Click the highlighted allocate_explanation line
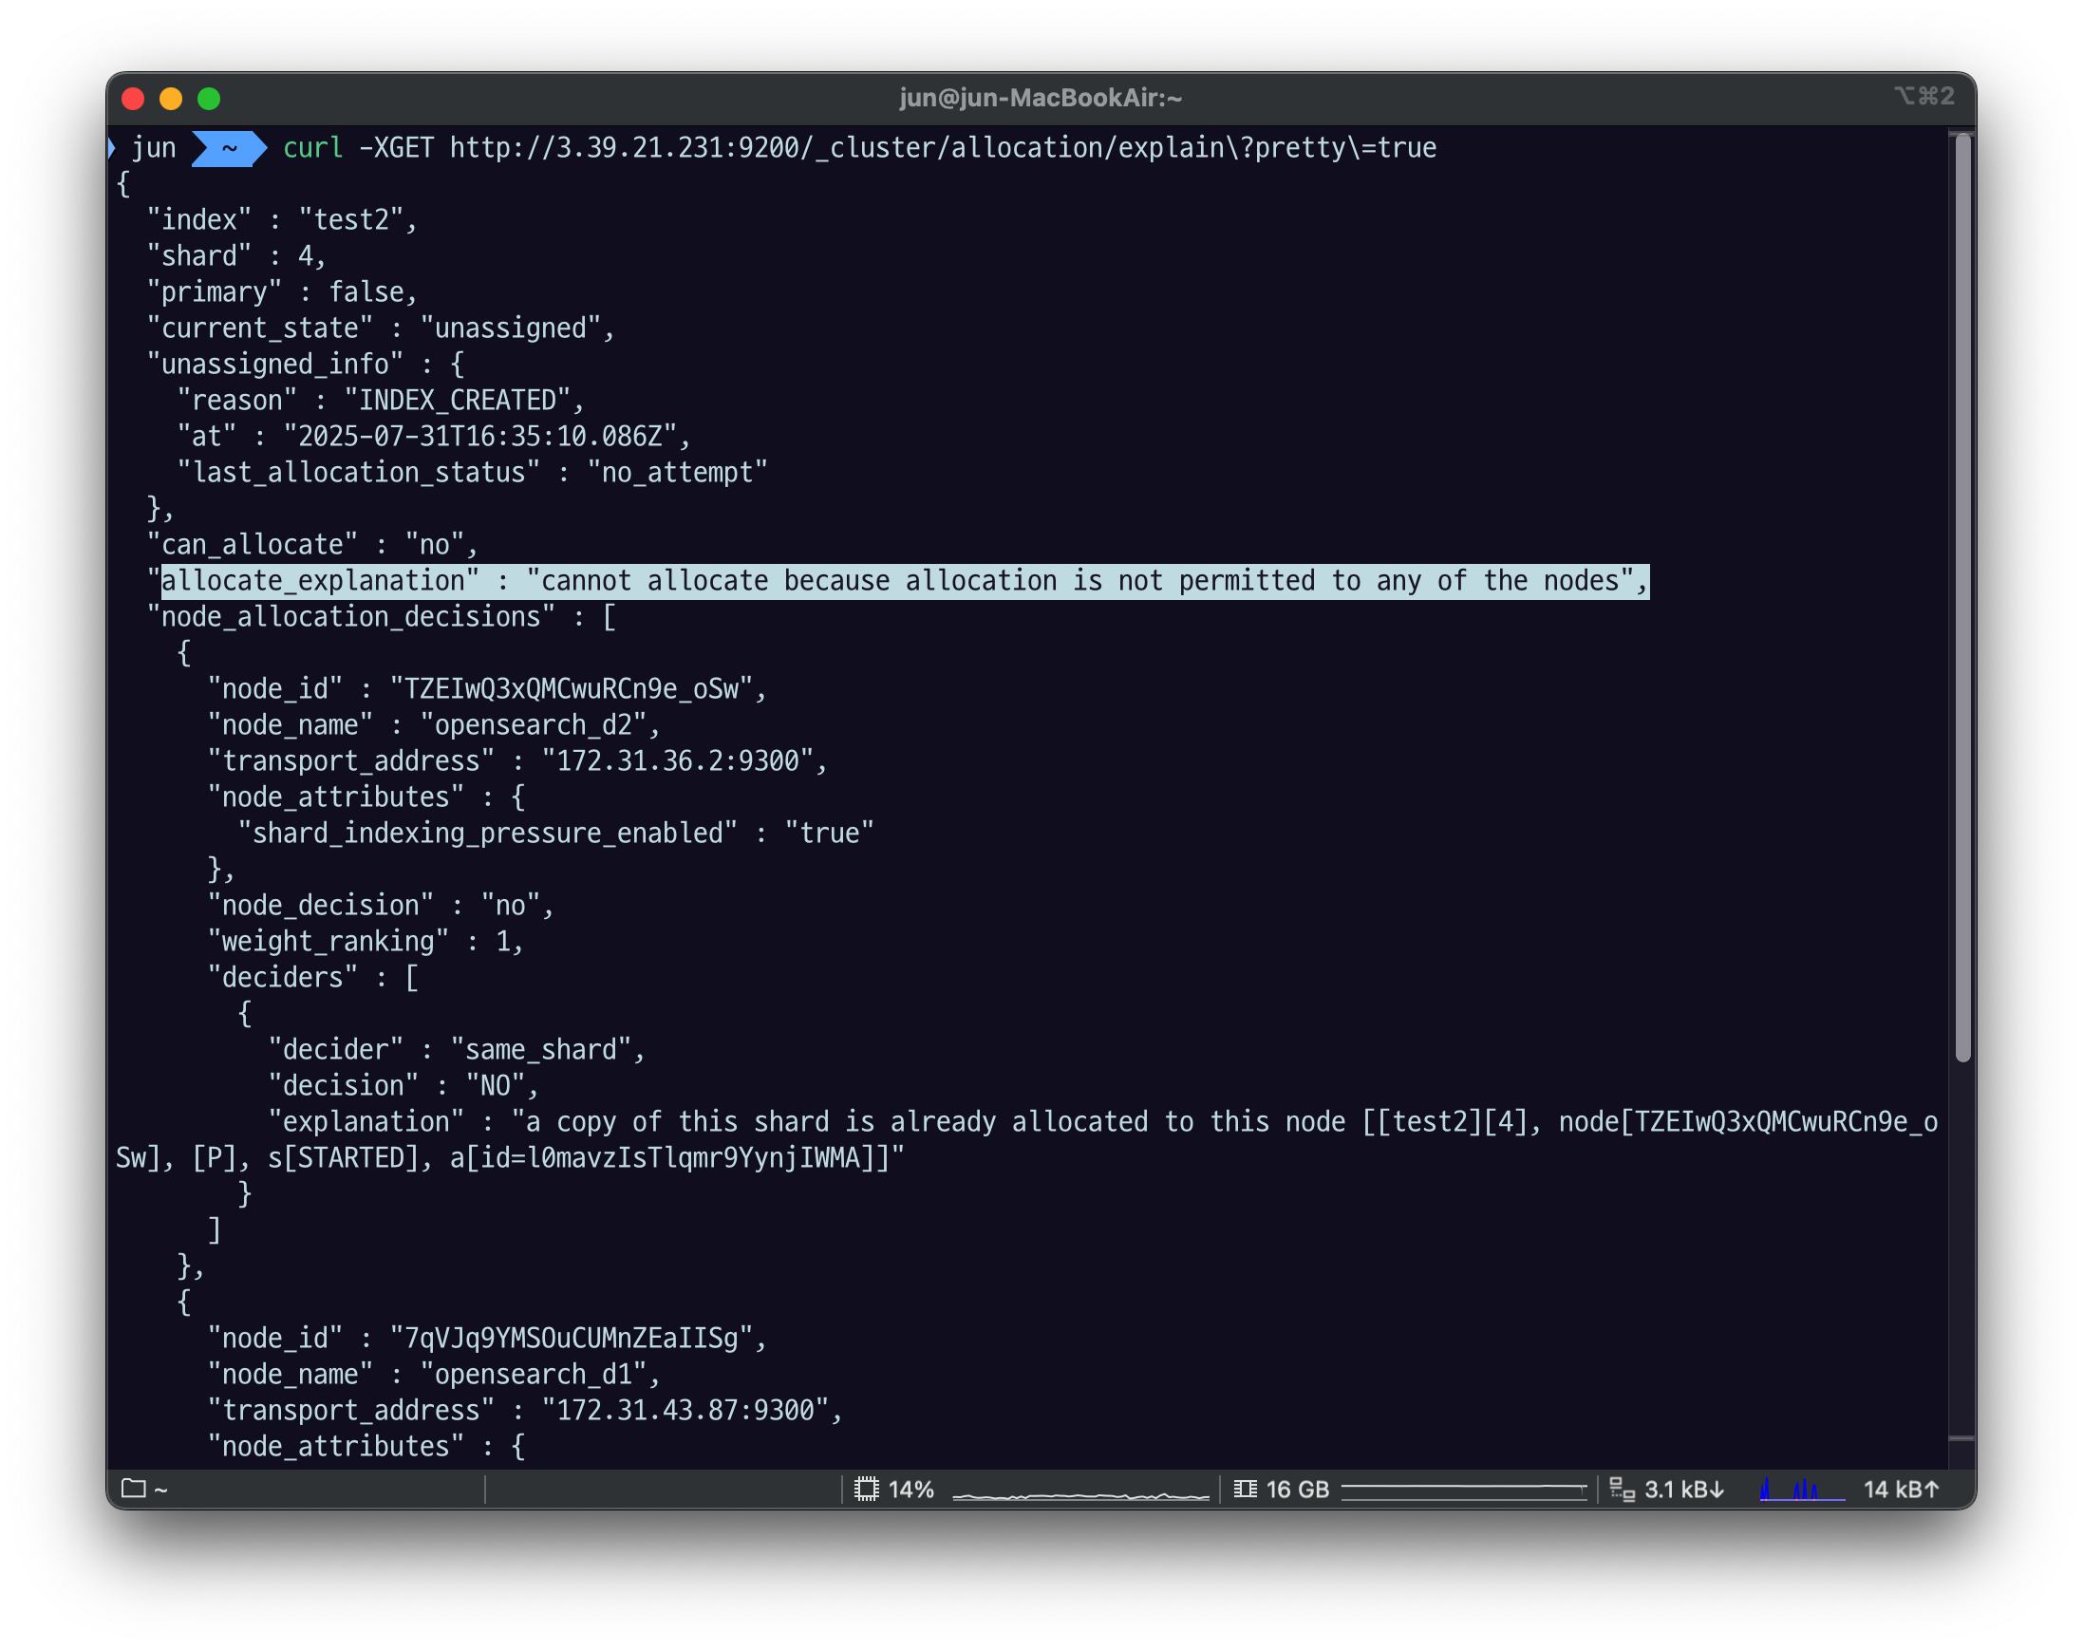The image size is (2083, 1650). click(904, 581)
